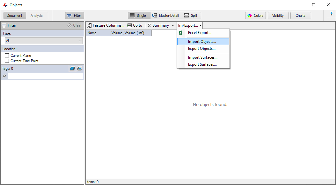
Task: Click the Go to toolbar icon
Action: coord(130,25)
